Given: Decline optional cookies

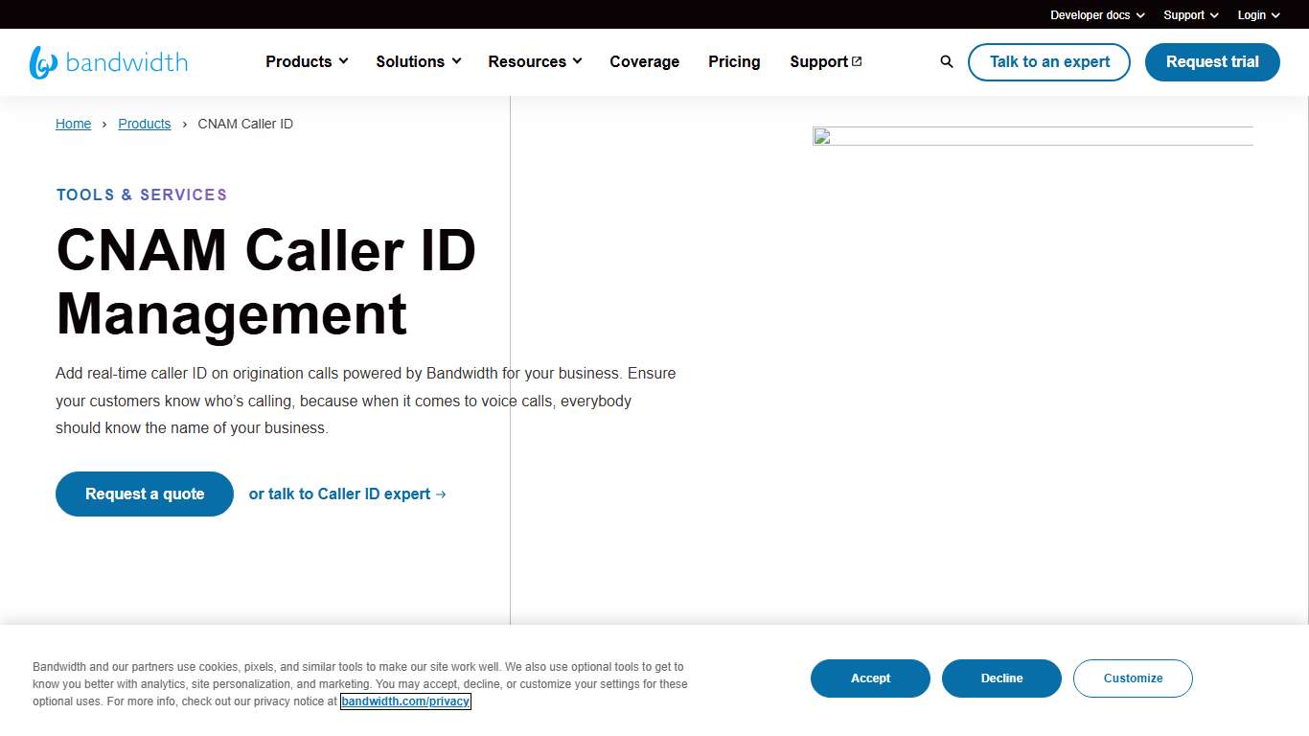Looking at the screenshot, I should pyautogui.click(x=1001, y=678).
